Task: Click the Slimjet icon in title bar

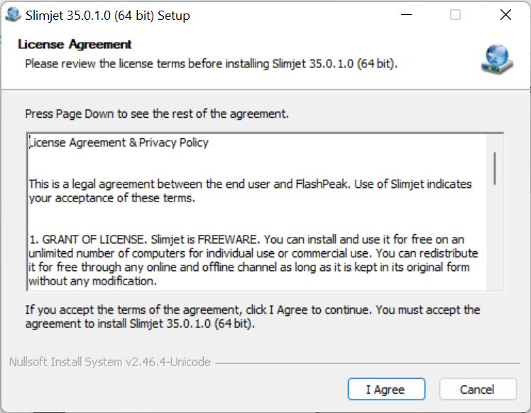Action: click(13, 15)
